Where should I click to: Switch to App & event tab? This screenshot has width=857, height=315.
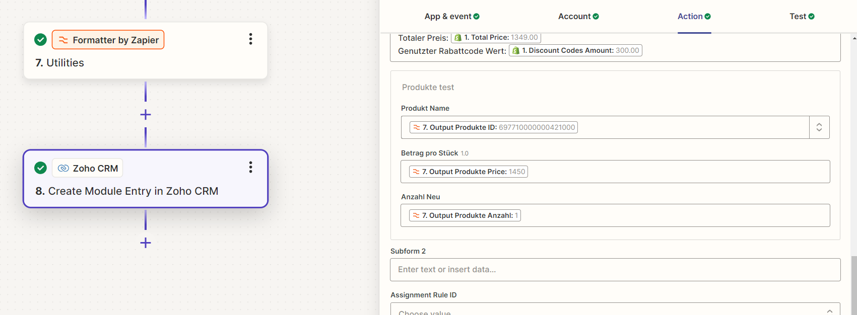(x=452, y=17)
